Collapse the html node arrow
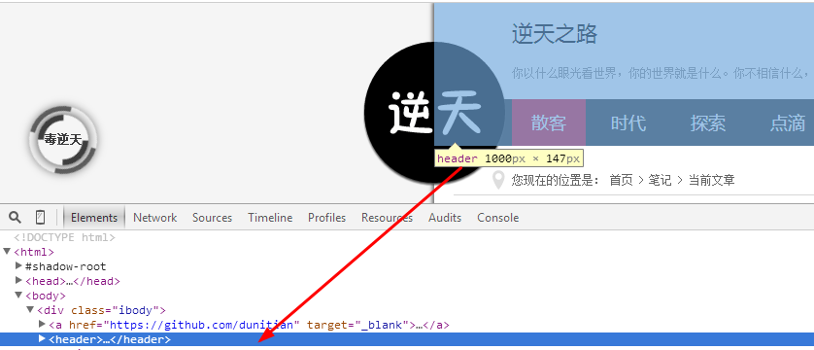Viewport: 814px width, 350px height. [x=7, y=252]
